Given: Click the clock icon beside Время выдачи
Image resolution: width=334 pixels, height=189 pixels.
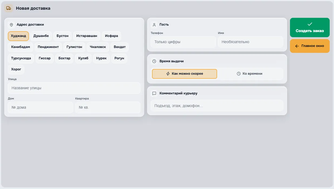Looking at the screenshot, I should point(154,61).
